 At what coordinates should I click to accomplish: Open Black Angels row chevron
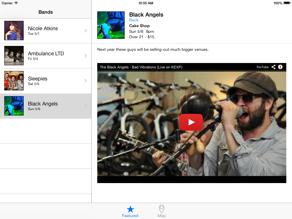pyautogui.click(x=86, y=106)
